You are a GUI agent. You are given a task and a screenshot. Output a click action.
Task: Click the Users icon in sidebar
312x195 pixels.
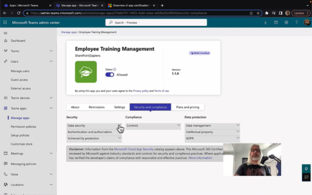pyautogui.click(x=6, y=61)
